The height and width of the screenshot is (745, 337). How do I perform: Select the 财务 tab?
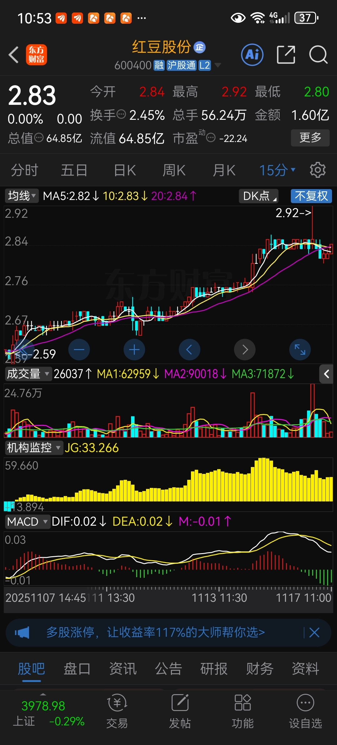pyautogui.click(x=260, y=669)
